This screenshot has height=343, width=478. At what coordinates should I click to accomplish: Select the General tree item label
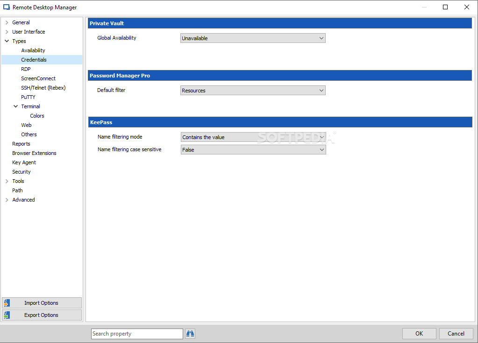point(21,22)
